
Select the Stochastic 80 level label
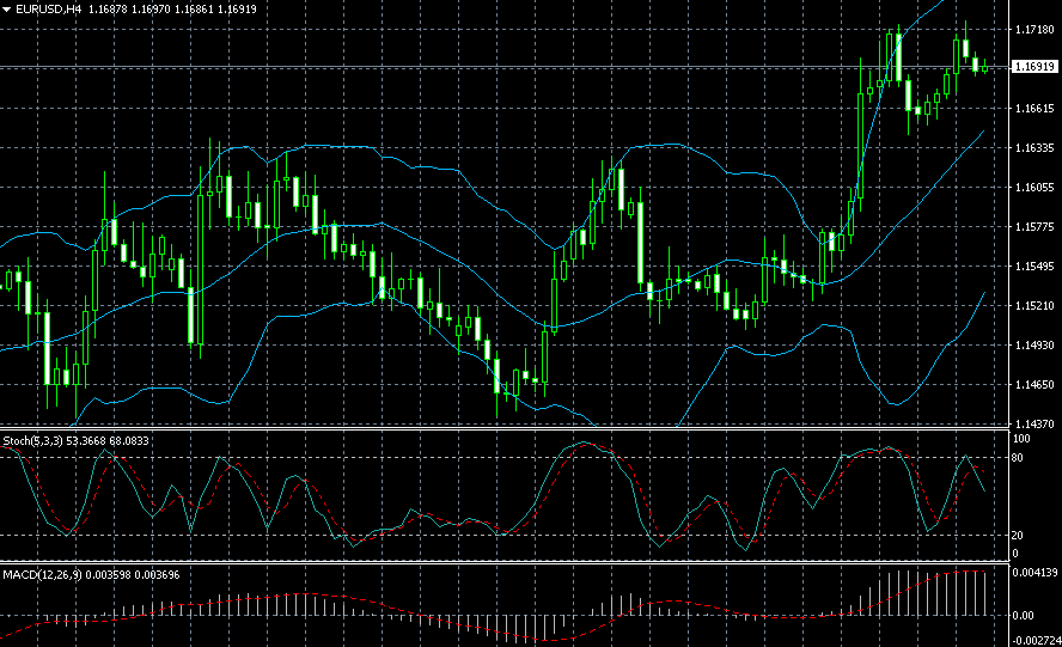(x=1017, y=458)
